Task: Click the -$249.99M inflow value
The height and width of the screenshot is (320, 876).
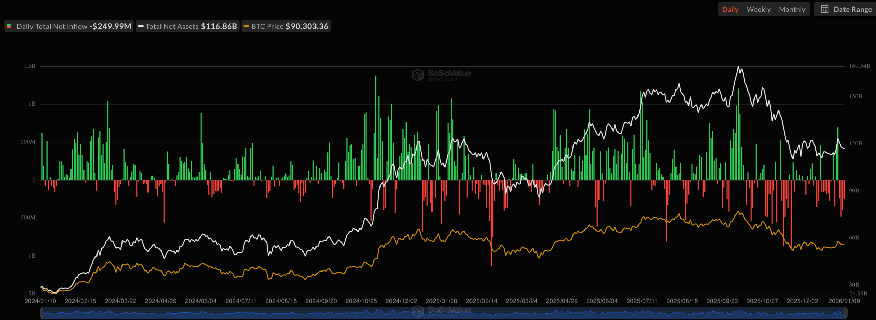Action: pos(111,26)
